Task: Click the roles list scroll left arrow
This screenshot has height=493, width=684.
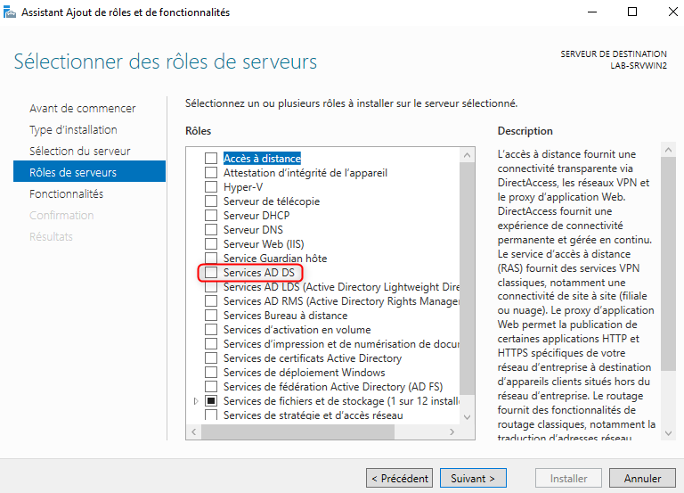Action: click(x=193, y=431)
